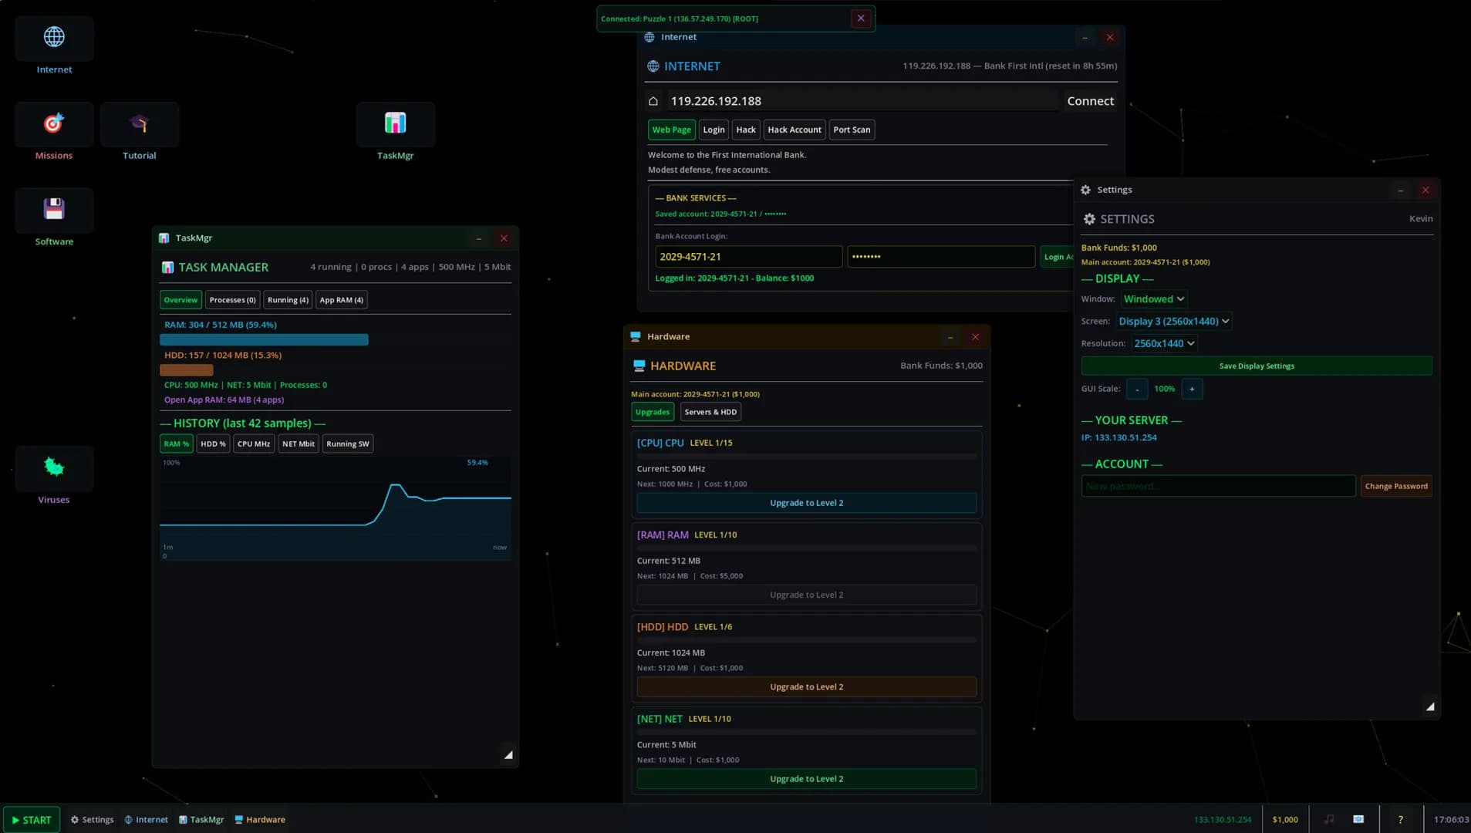
Task: Switch to Hardware in the taskbar
Action: (260, 820)
